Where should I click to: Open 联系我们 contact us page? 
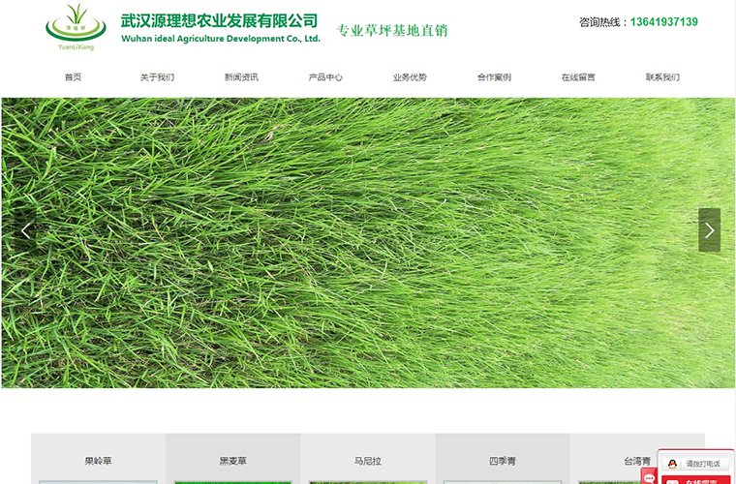(x=662, y=77)
